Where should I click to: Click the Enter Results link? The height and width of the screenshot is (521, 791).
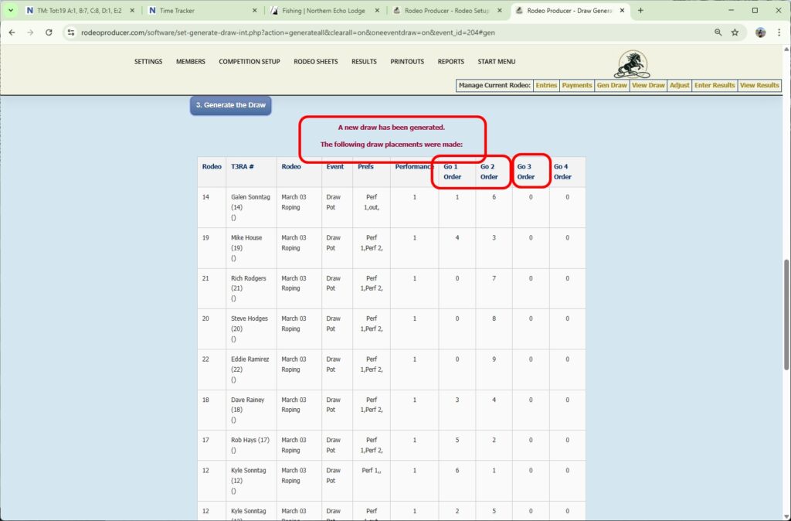point(714,85)
